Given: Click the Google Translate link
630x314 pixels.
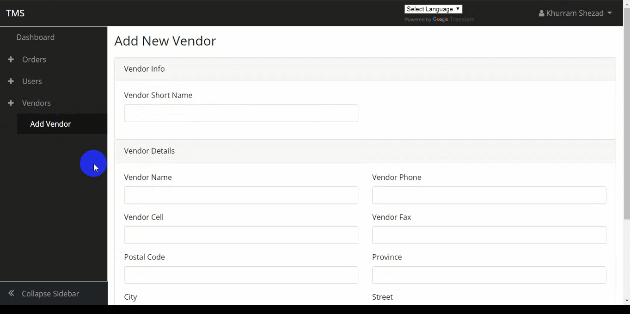Looking at the screenshot, I should tap(453, 19).
